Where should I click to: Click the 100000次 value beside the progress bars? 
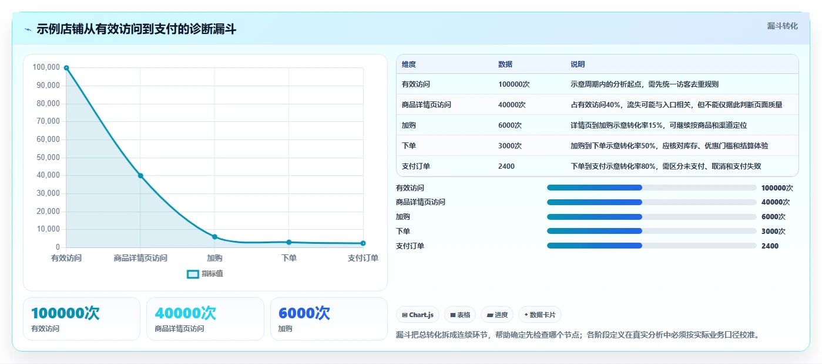[777, 188]
